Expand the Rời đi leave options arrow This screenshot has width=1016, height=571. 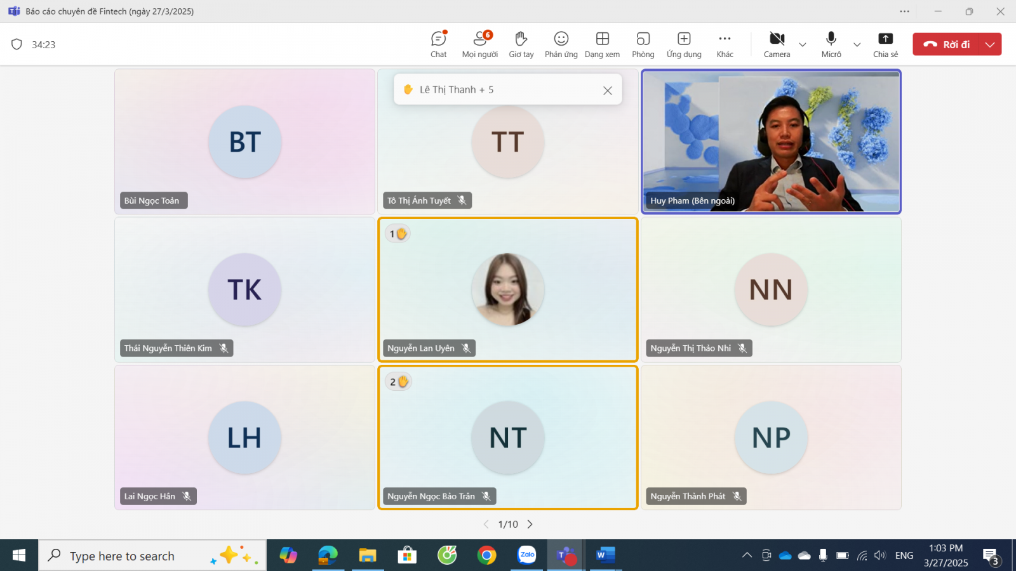(990, 44)
